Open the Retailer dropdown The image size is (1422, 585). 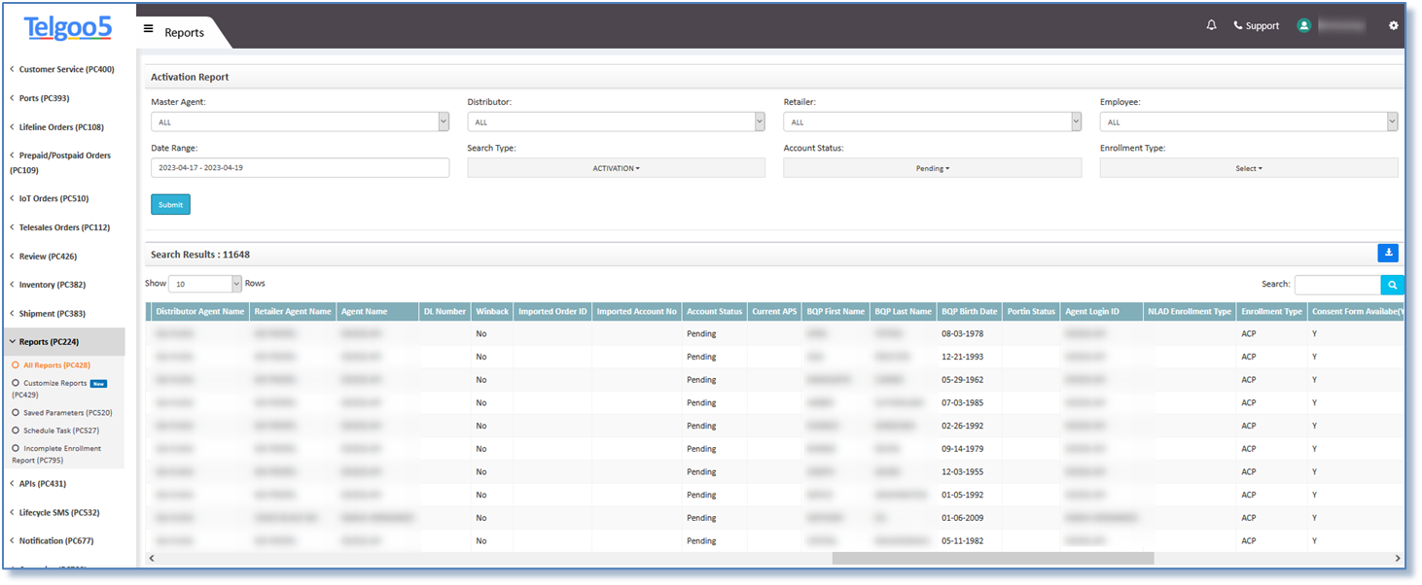932,121
